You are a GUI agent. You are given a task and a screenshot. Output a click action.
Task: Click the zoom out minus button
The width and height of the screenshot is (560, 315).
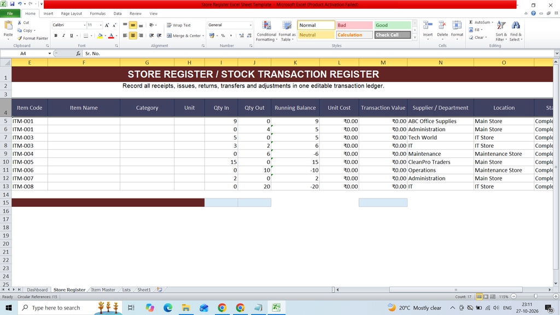point(514,296)
